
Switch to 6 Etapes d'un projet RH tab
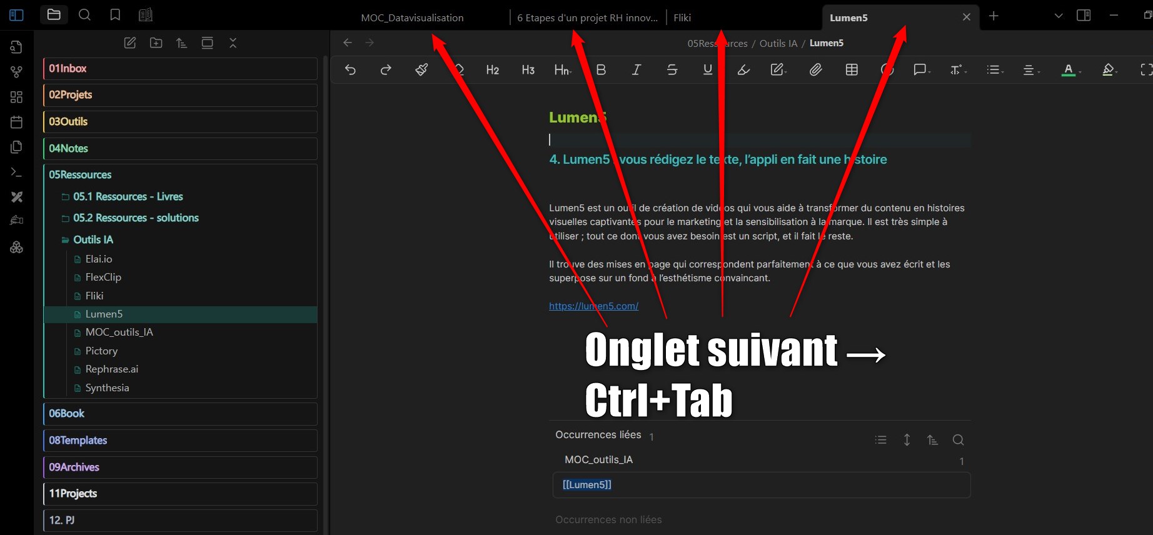point(587,17)
